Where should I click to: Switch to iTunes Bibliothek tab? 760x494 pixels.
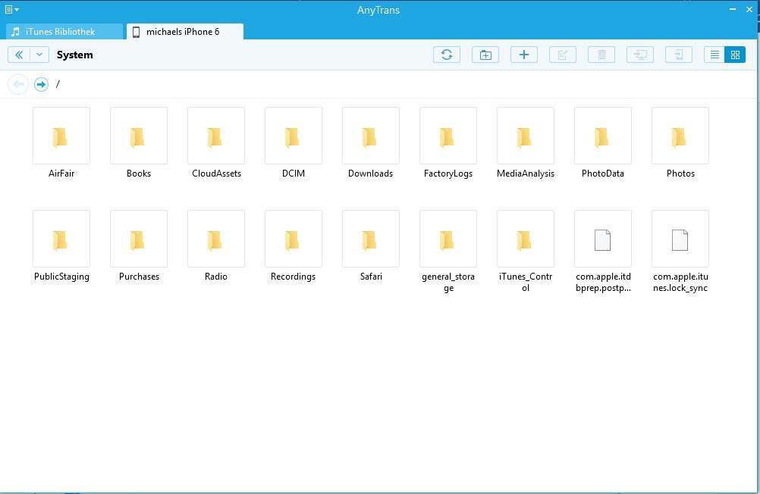tap(64, 32)
